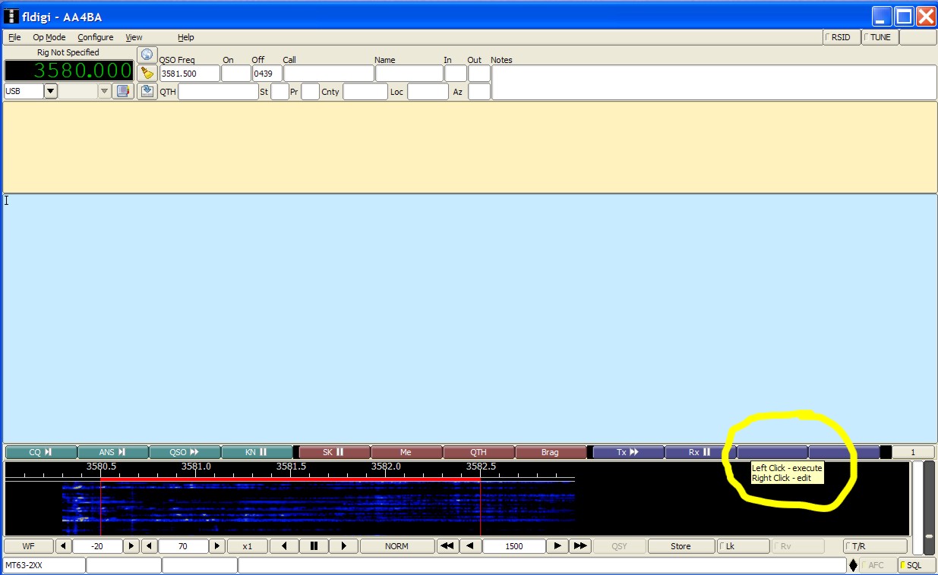Click the QTH input field

pos(219,92)
